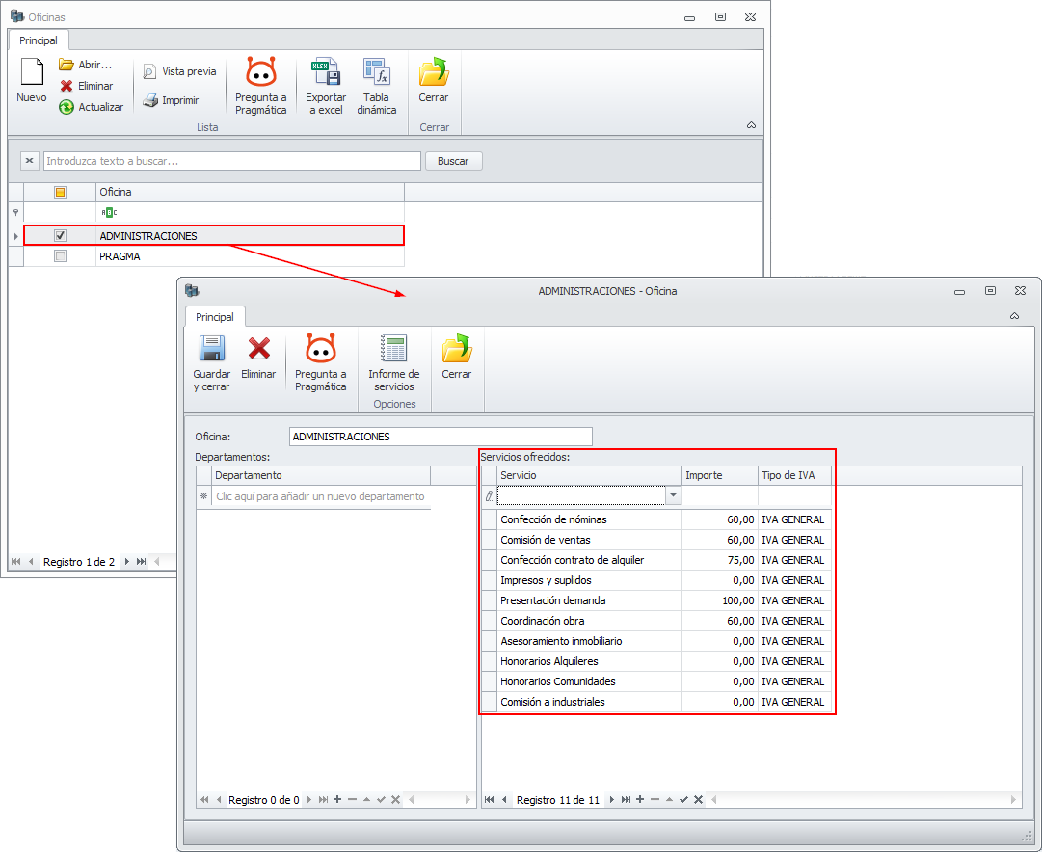Select Principal tab in ADMINISTRACIONES window
Viewport: 1042px width, 852px height.
point(215,317)
